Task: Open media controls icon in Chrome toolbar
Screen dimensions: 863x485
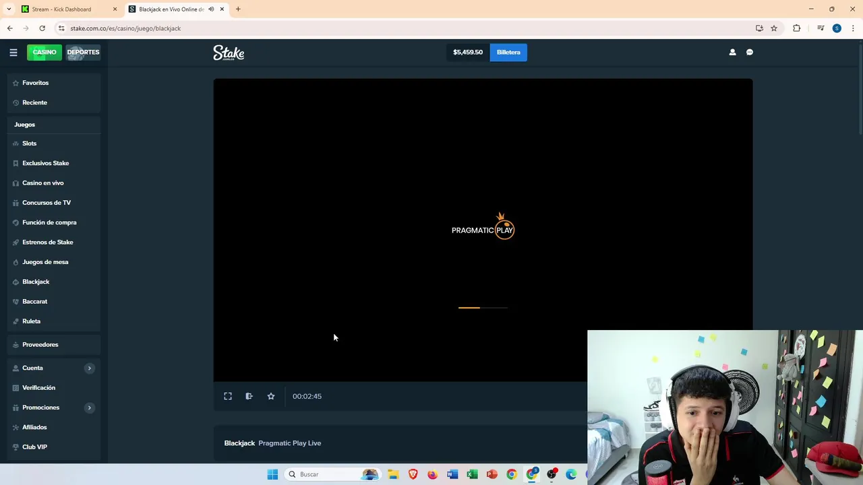Action: 821,28
